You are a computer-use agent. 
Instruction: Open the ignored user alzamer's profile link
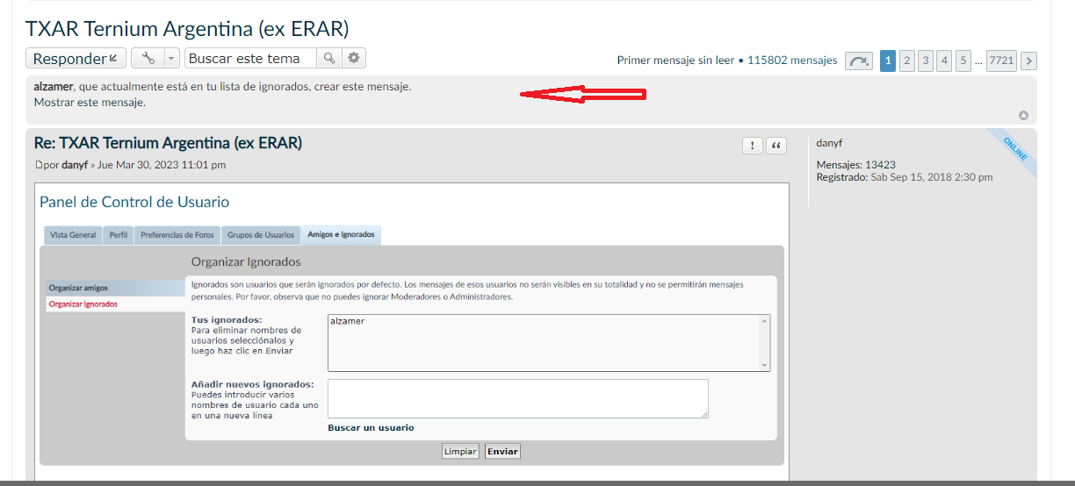54,87
